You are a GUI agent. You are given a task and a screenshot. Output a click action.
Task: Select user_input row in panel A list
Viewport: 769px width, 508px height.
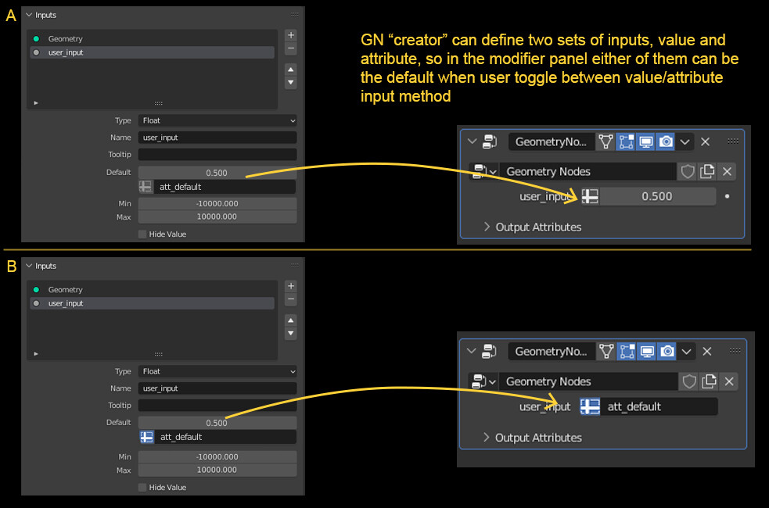coord(152,52)
